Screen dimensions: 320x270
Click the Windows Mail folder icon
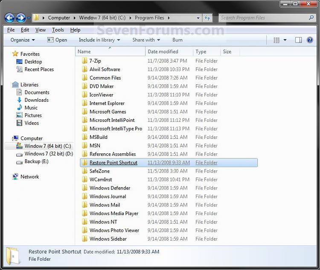[x=84, y=205]
